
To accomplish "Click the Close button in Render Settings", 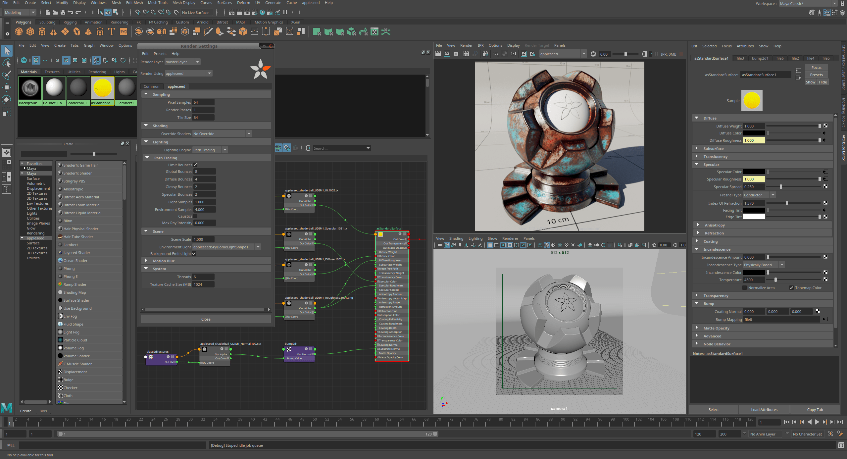I will [x=205, y=319].
